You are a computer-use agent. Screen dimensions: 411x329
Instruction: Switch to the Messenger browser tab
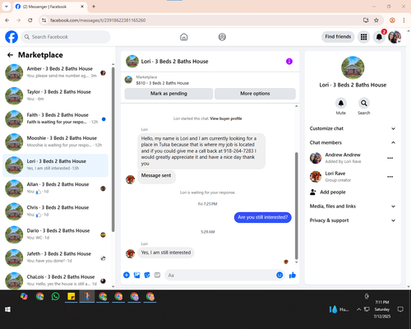[50, 7]
